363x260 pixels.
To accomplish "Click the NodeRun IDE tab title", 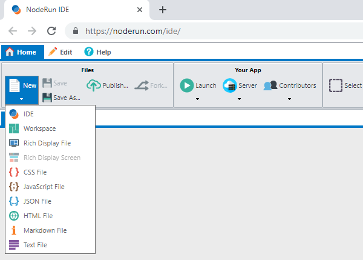I will point(47,10).
